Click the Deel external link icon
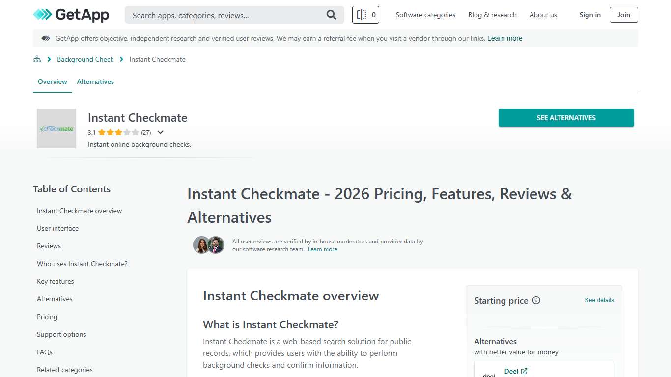671x377 pixels. pyautogui.click(x=524, y=371)
